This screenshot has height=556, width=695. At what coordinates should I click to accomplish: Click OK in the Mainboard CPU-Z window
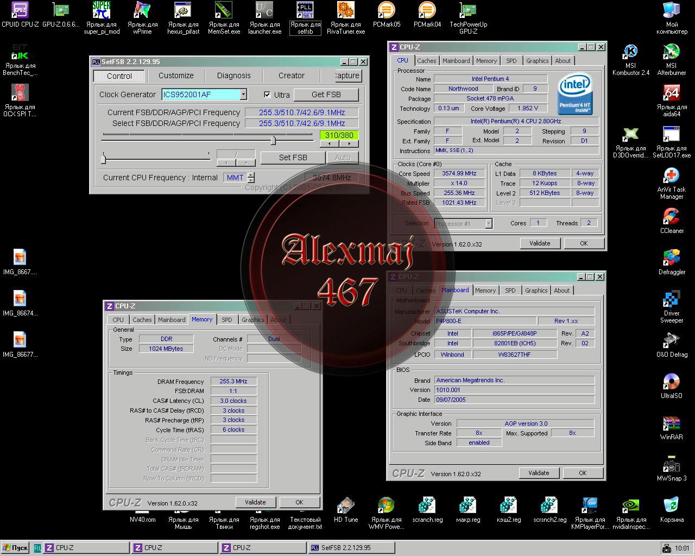tap(583, 473)
